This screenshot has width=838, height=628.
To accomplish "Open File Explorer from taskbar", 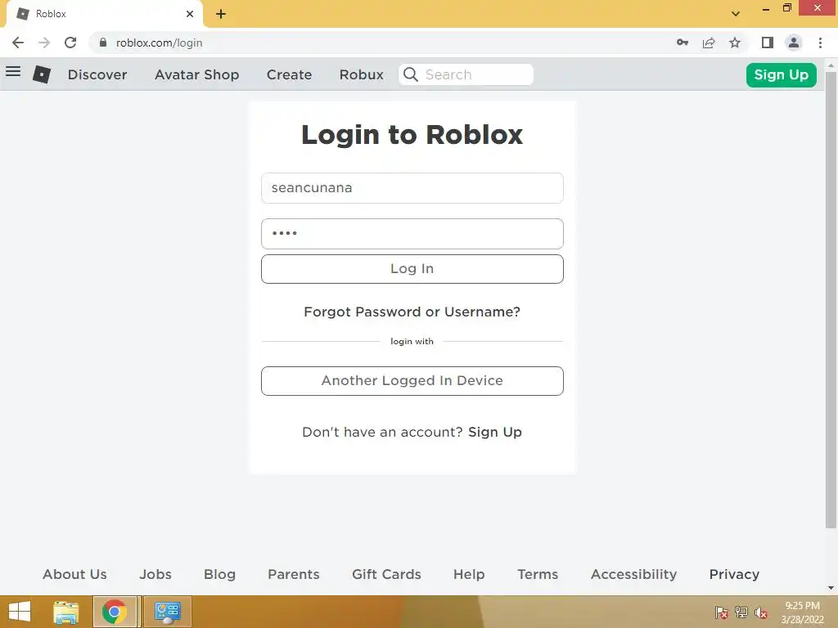I will (66, 612).
